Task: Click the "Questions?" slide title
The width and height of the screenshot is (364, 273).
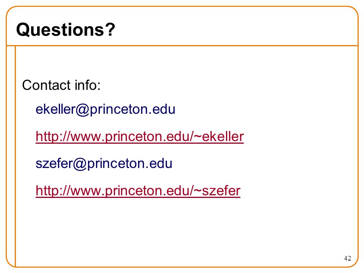Action: (x=66, y=30)
